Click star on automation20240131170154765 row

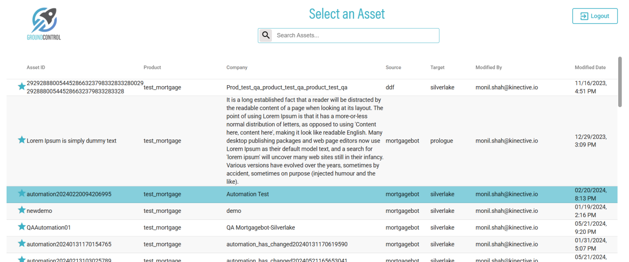click(22, 243)
